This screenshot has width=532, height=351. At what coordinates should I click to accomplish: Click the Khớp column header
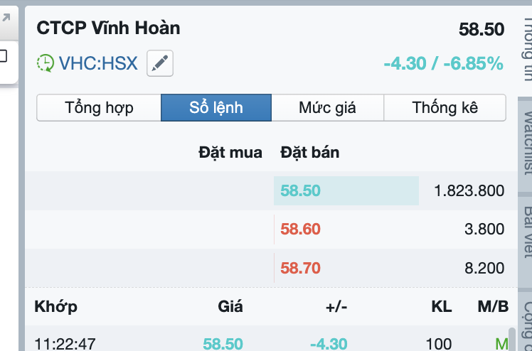pos(56,307)
